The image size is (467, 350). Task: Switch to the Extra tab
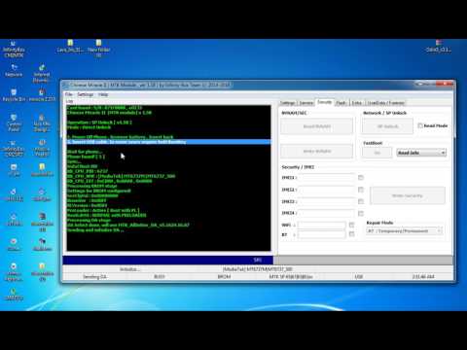click(357, 103)
